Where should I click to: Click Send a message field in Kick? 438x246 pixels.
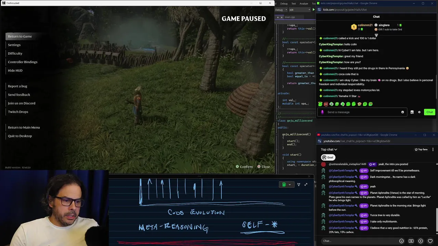(x=363, y=112)
